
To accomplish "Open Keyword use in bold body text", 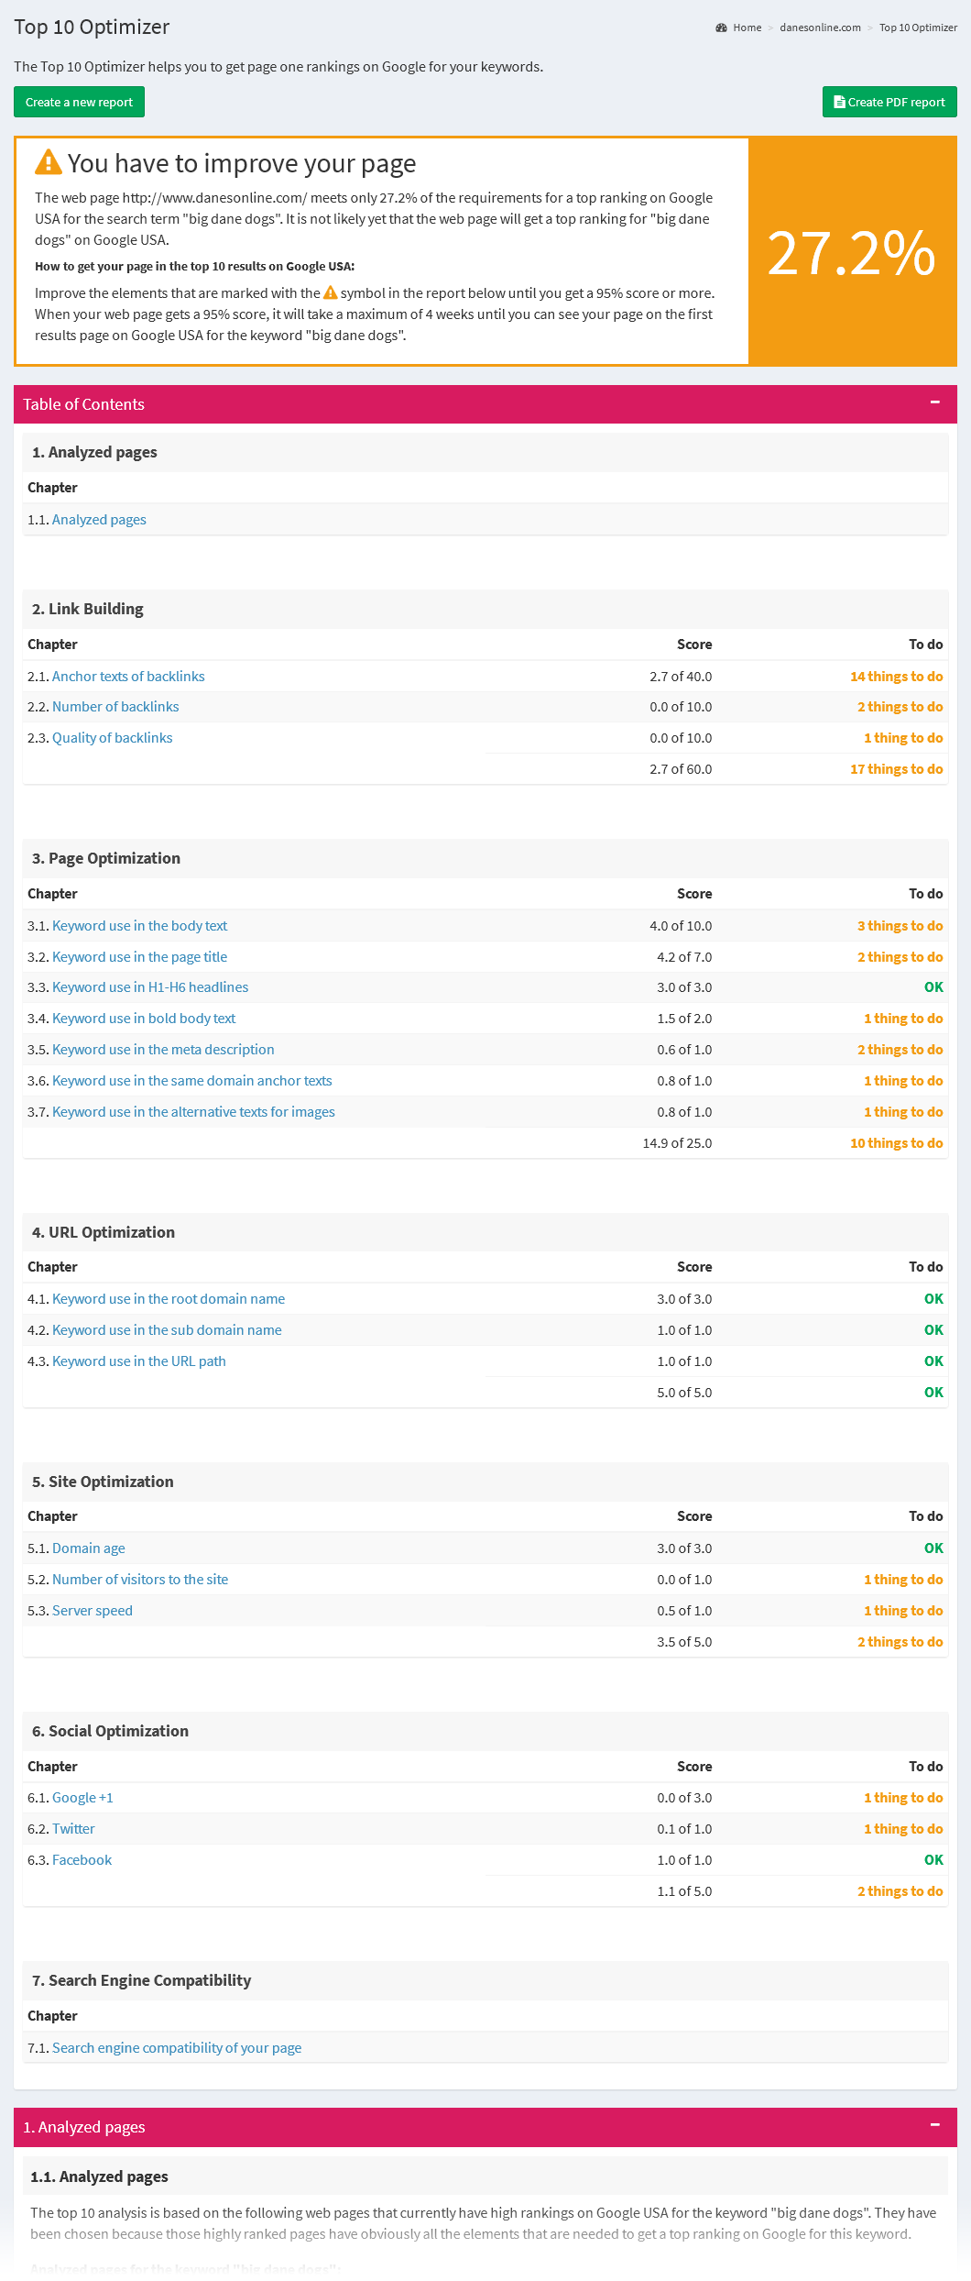I will [x=144, y=1019].
